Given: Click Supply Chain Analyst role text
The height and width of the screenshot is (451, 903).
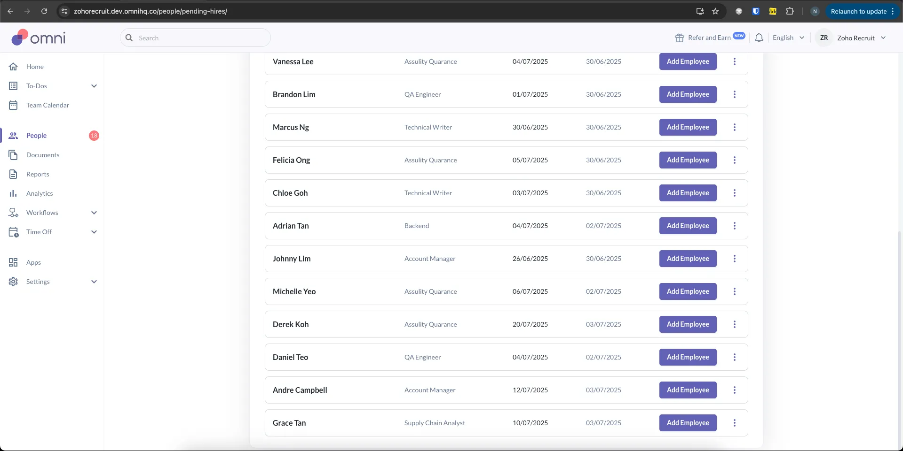Looking at the screenshot, I should 435,423.
